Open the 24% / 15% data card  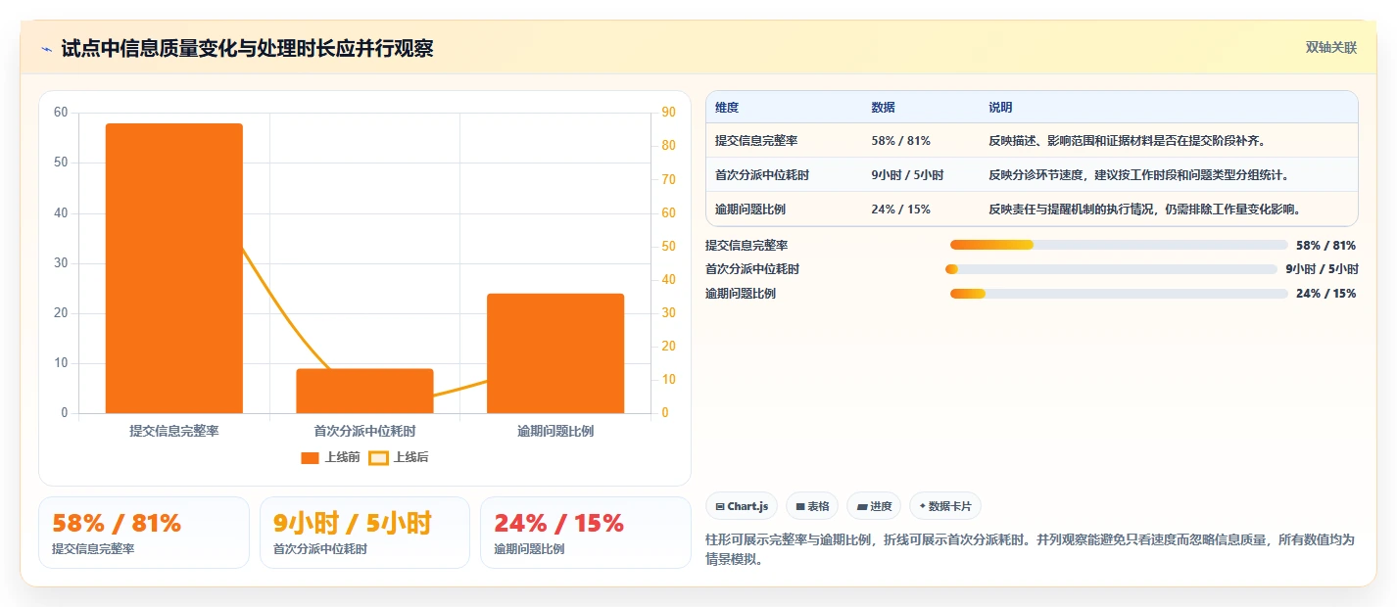click(x=585, y=533)
